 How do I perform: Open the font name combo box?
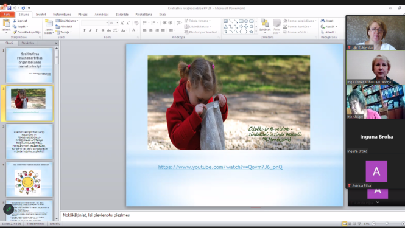click(95, 23)
